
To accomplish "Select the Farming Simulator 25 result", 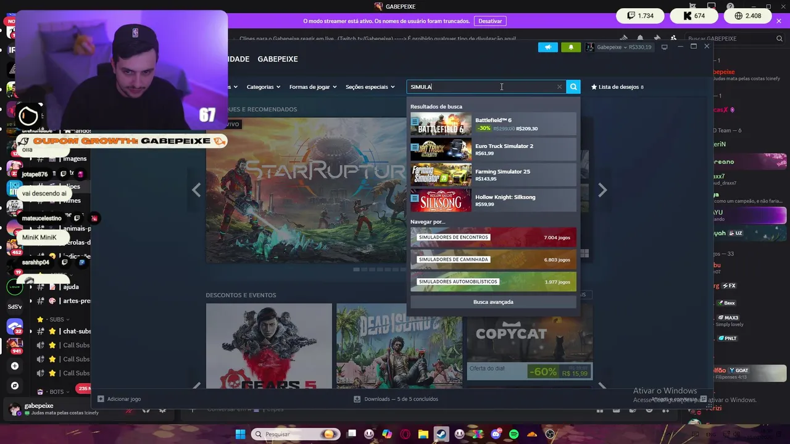I will pos(493,175).
